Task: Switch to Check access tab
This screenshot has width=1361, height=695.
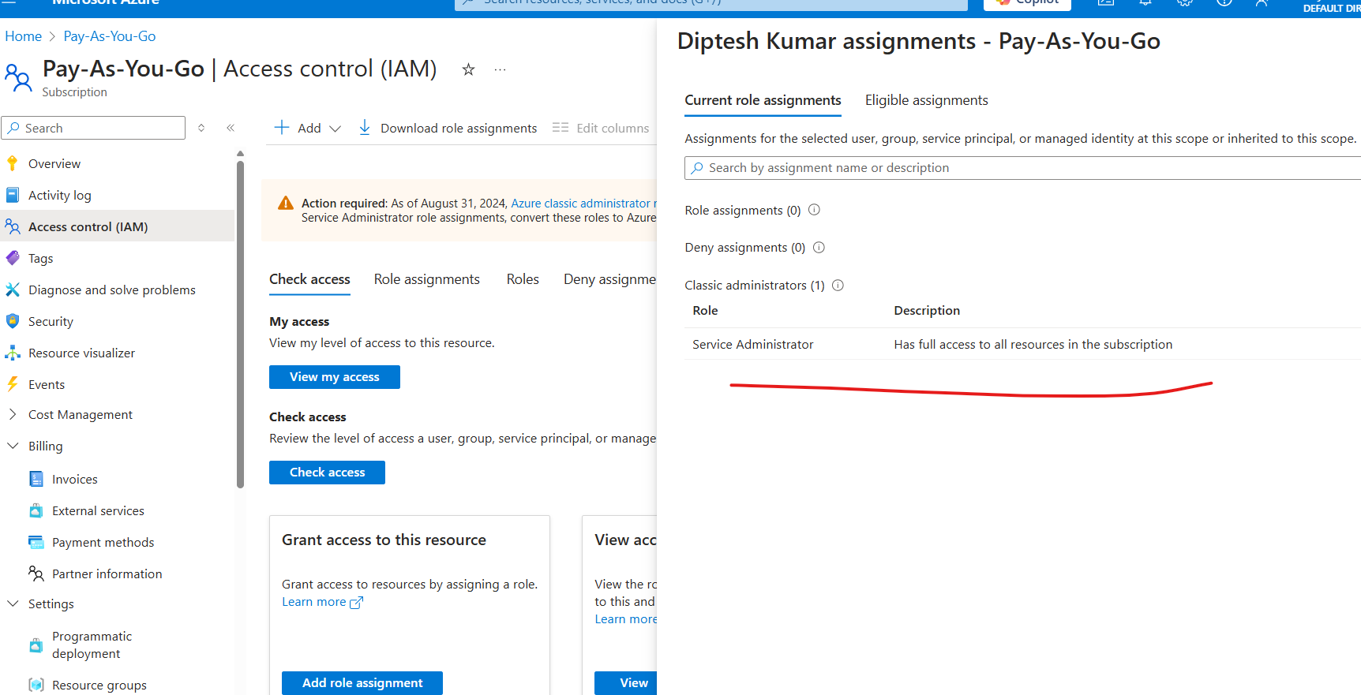Action: 309,279
